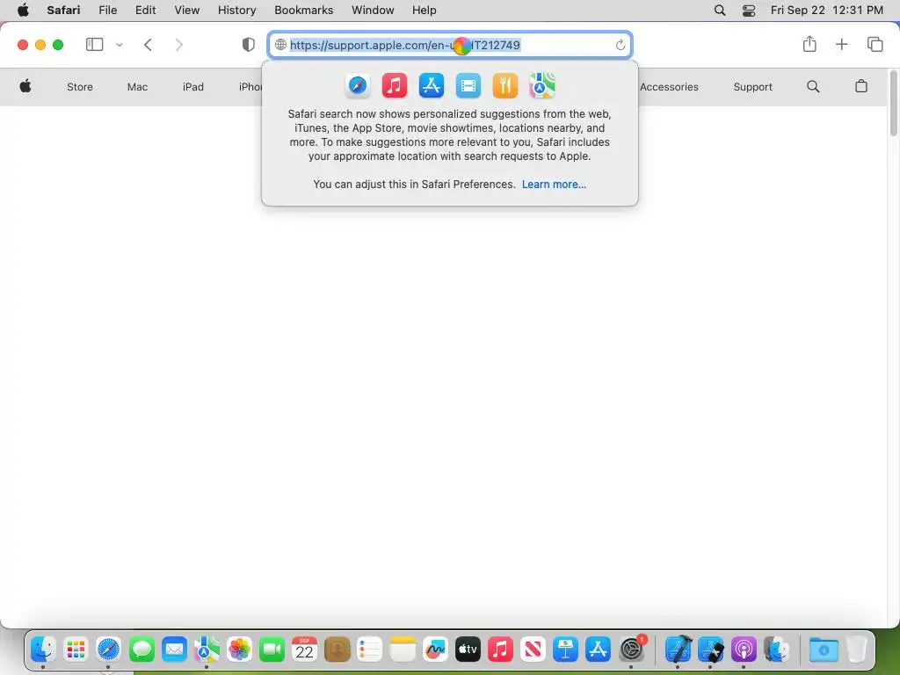The height and width of the screenshot is (675, 900).
Task: Click the restaurant fork-and-knife icon in popover
Action: [x=505, y=86]
